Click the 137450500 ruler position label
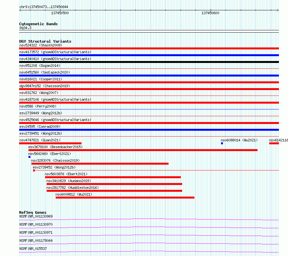Screen dimensions: 288x256 [x=60, y=13]
